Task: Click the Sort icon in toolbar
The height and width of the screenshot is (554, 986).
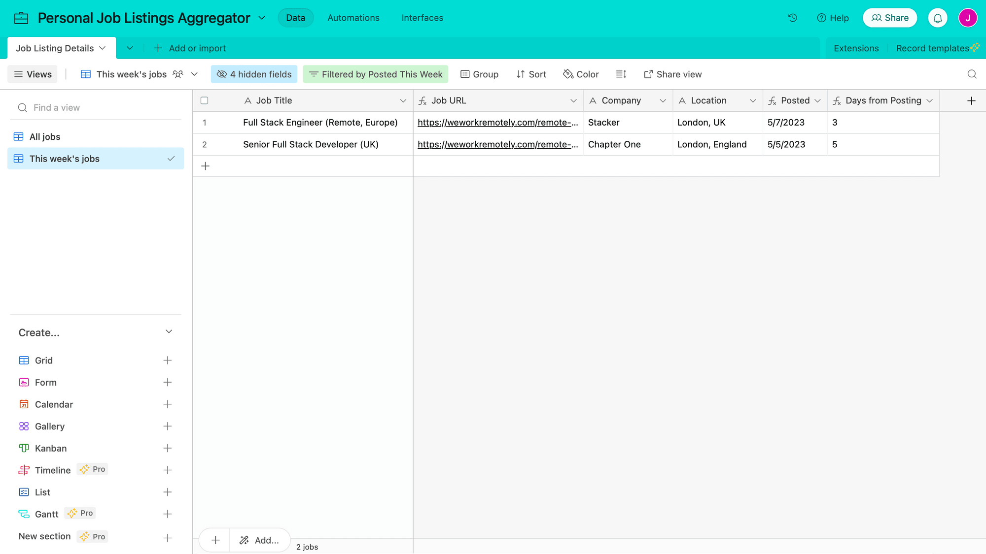Action: pyautogui.click(x=532, y=74)
